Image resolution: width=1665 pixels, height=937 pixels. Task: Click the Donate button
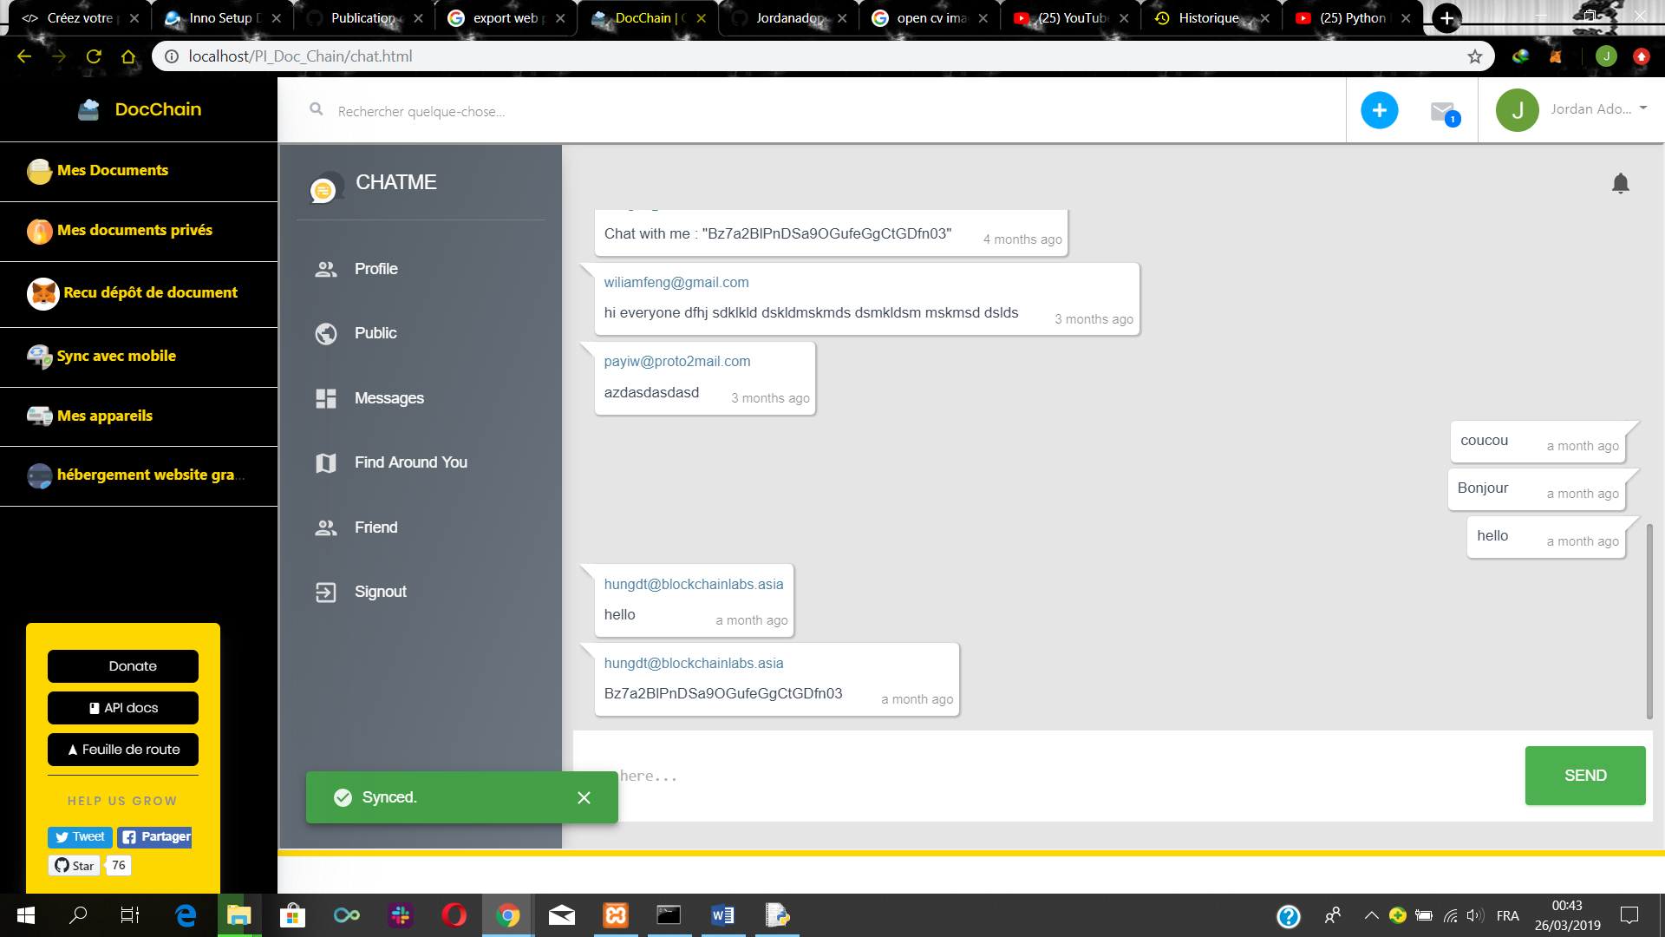pyautogui.click(x=123, y=666)
